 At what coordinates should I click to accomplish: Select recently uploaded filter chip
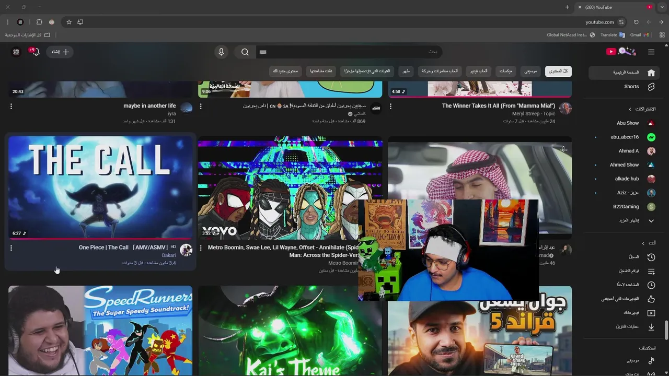click(x=367, y=71)
